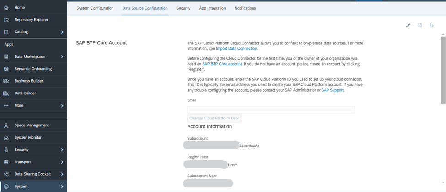
Task: Click the three-dot More icon
Action: point(6,105)
